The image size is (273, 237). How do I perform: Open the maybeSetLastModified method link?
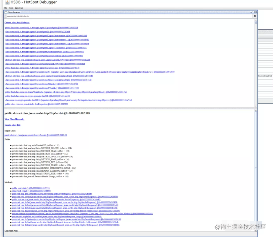click(57, 216)
